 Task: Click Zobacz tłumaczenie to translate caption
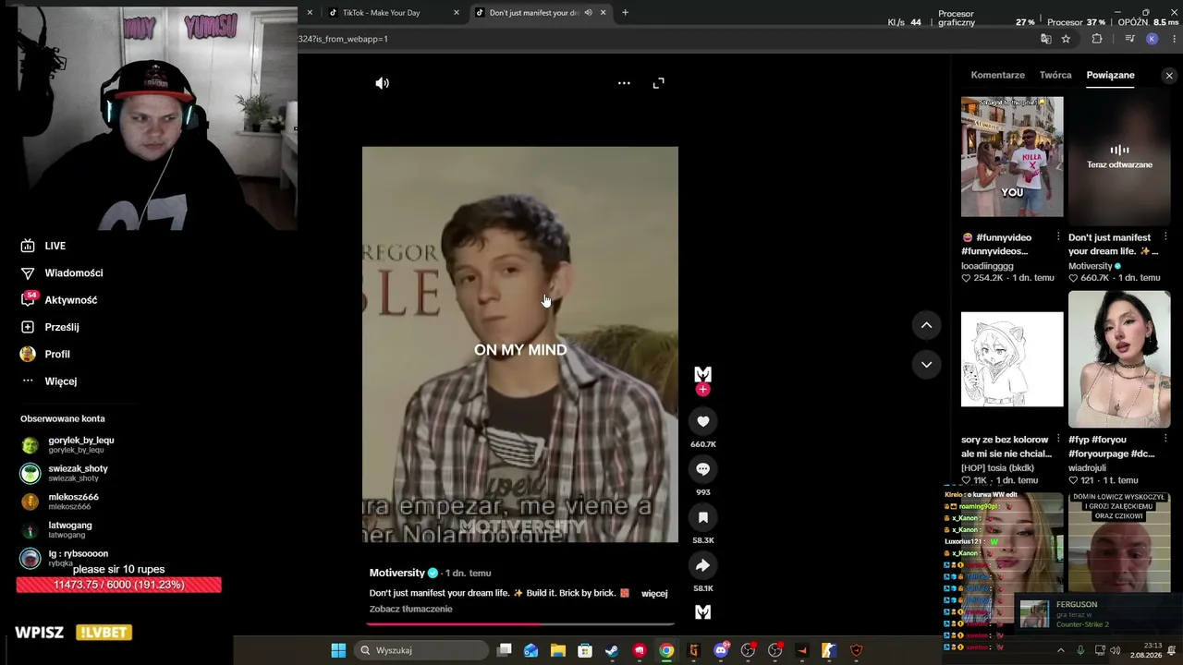[411, 609]
